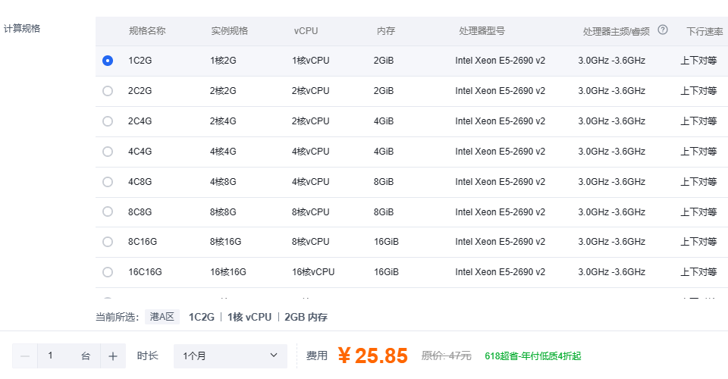Select the 4C8G spec radio button
Image resolution: width=728 pixels, height=379 pixels.
(x=108, y=182)
